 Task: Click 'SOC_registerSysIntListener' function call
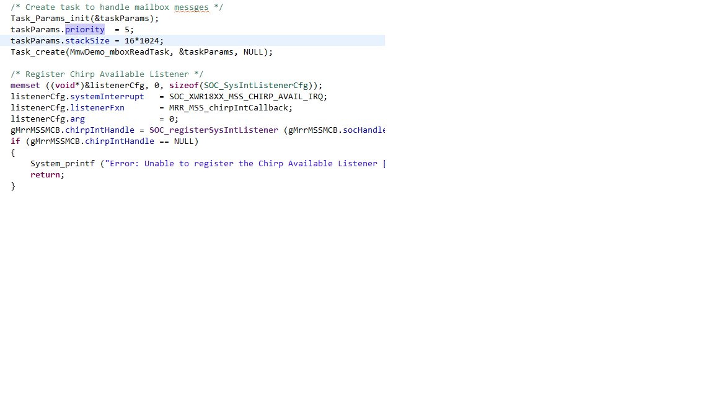coord(214,130)
